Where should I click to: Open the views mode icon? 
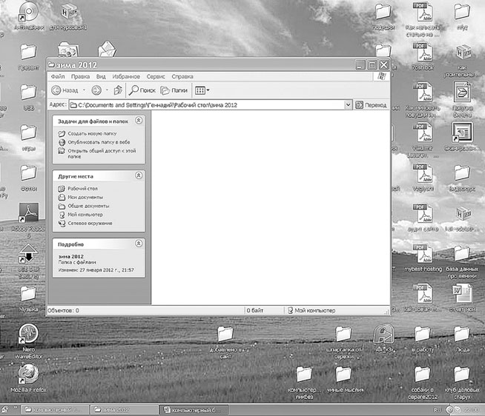(199, 90)
